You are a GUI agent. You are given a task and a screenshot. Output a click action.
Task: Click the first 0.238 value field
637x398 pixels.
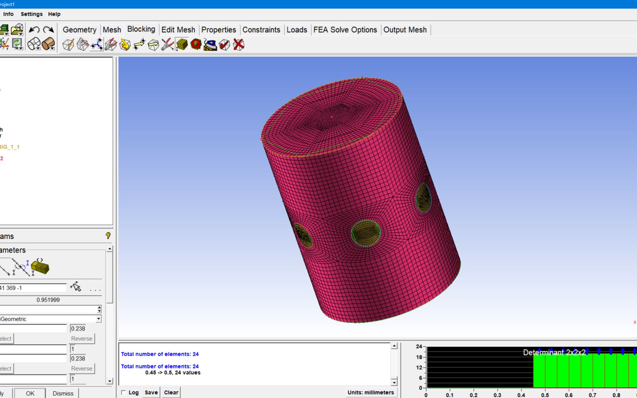[x=78, y=329]
